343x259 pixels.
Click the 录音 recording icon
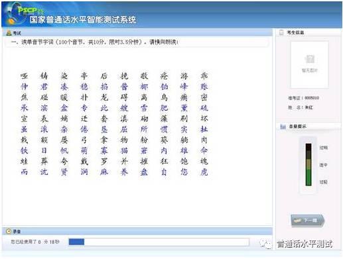pyautogui.click(x=9, y=231)
